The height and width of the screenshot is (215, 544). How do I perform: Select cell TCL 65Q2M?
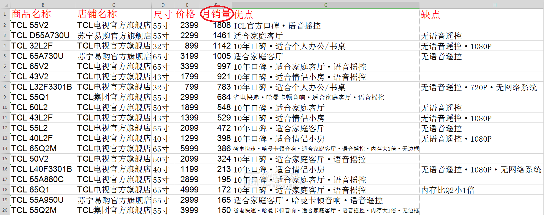(x=43, y=148)
